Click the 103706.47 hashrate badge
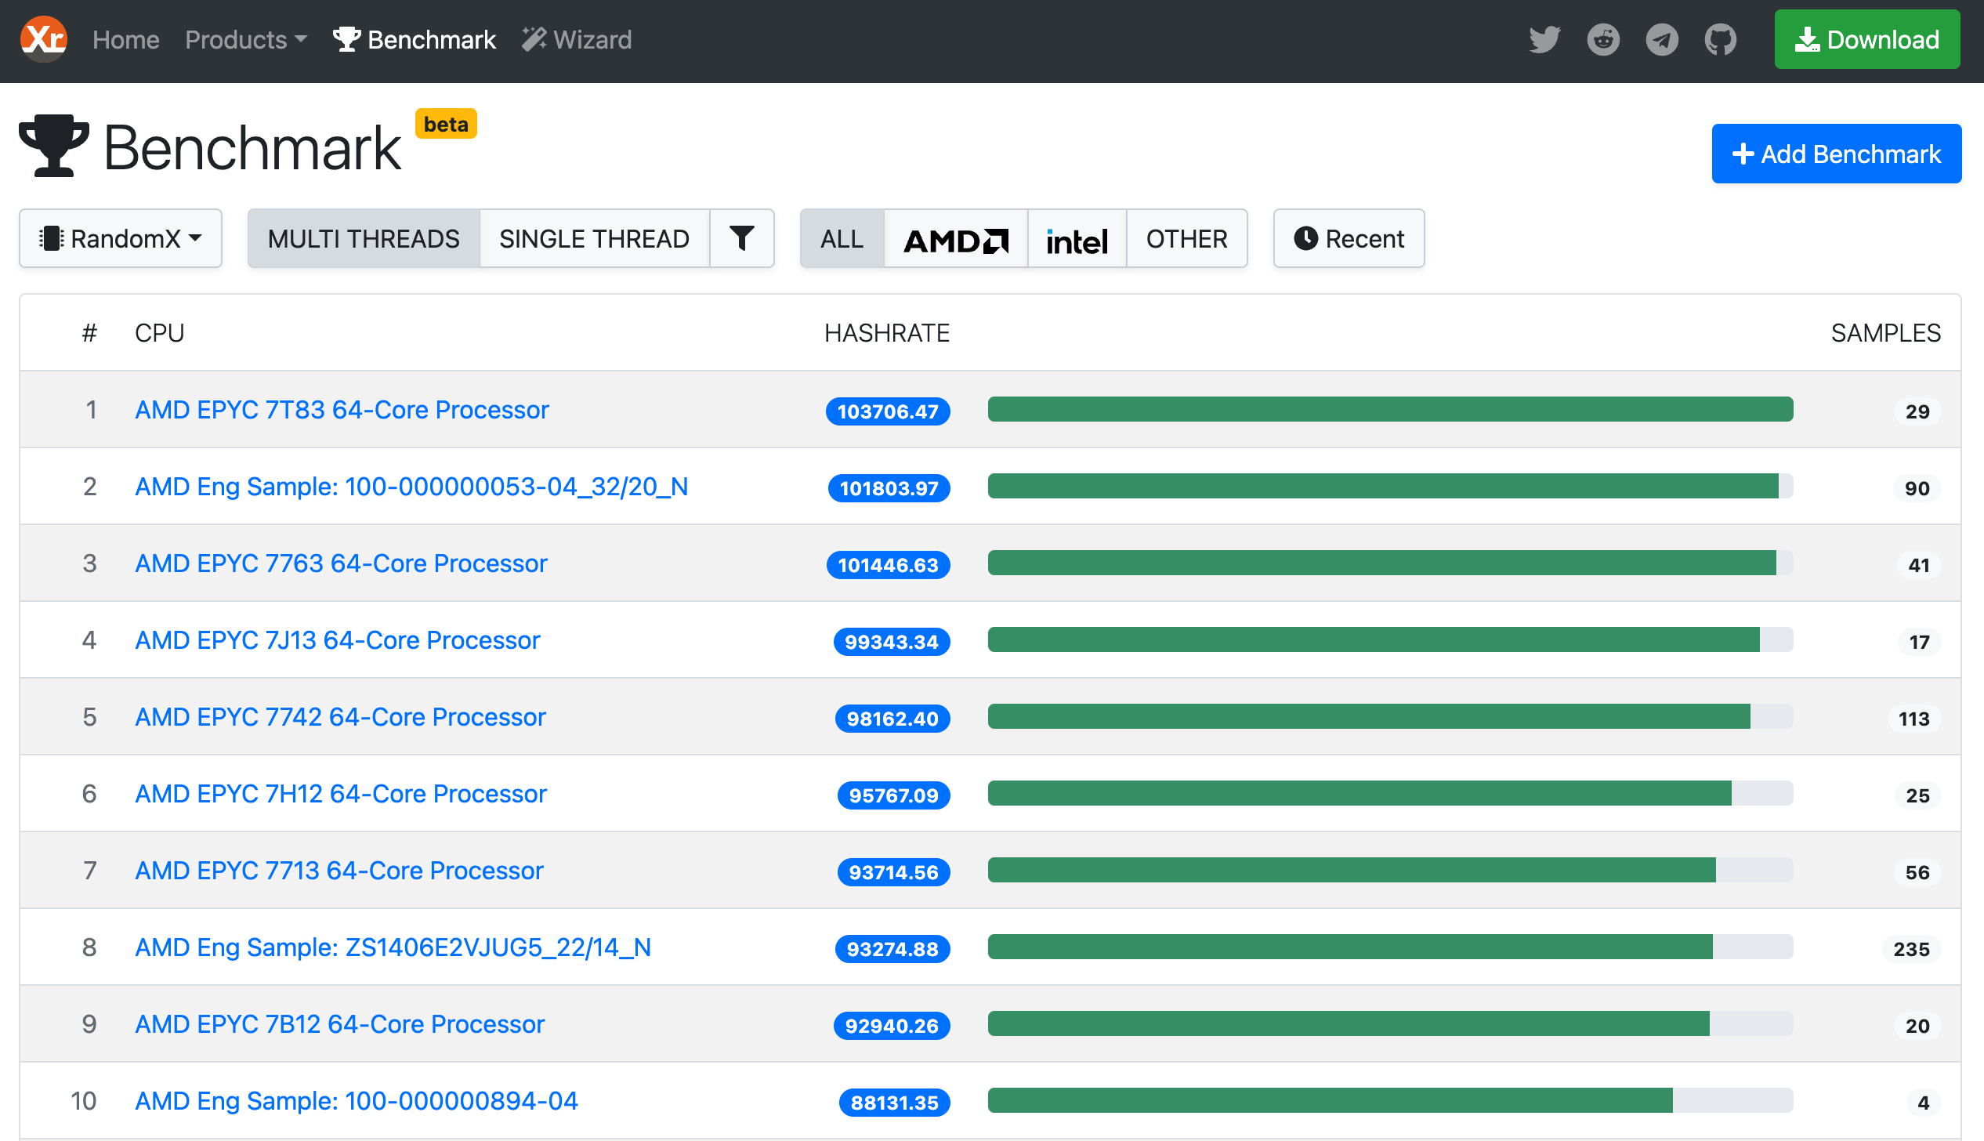 pos(888,411)
